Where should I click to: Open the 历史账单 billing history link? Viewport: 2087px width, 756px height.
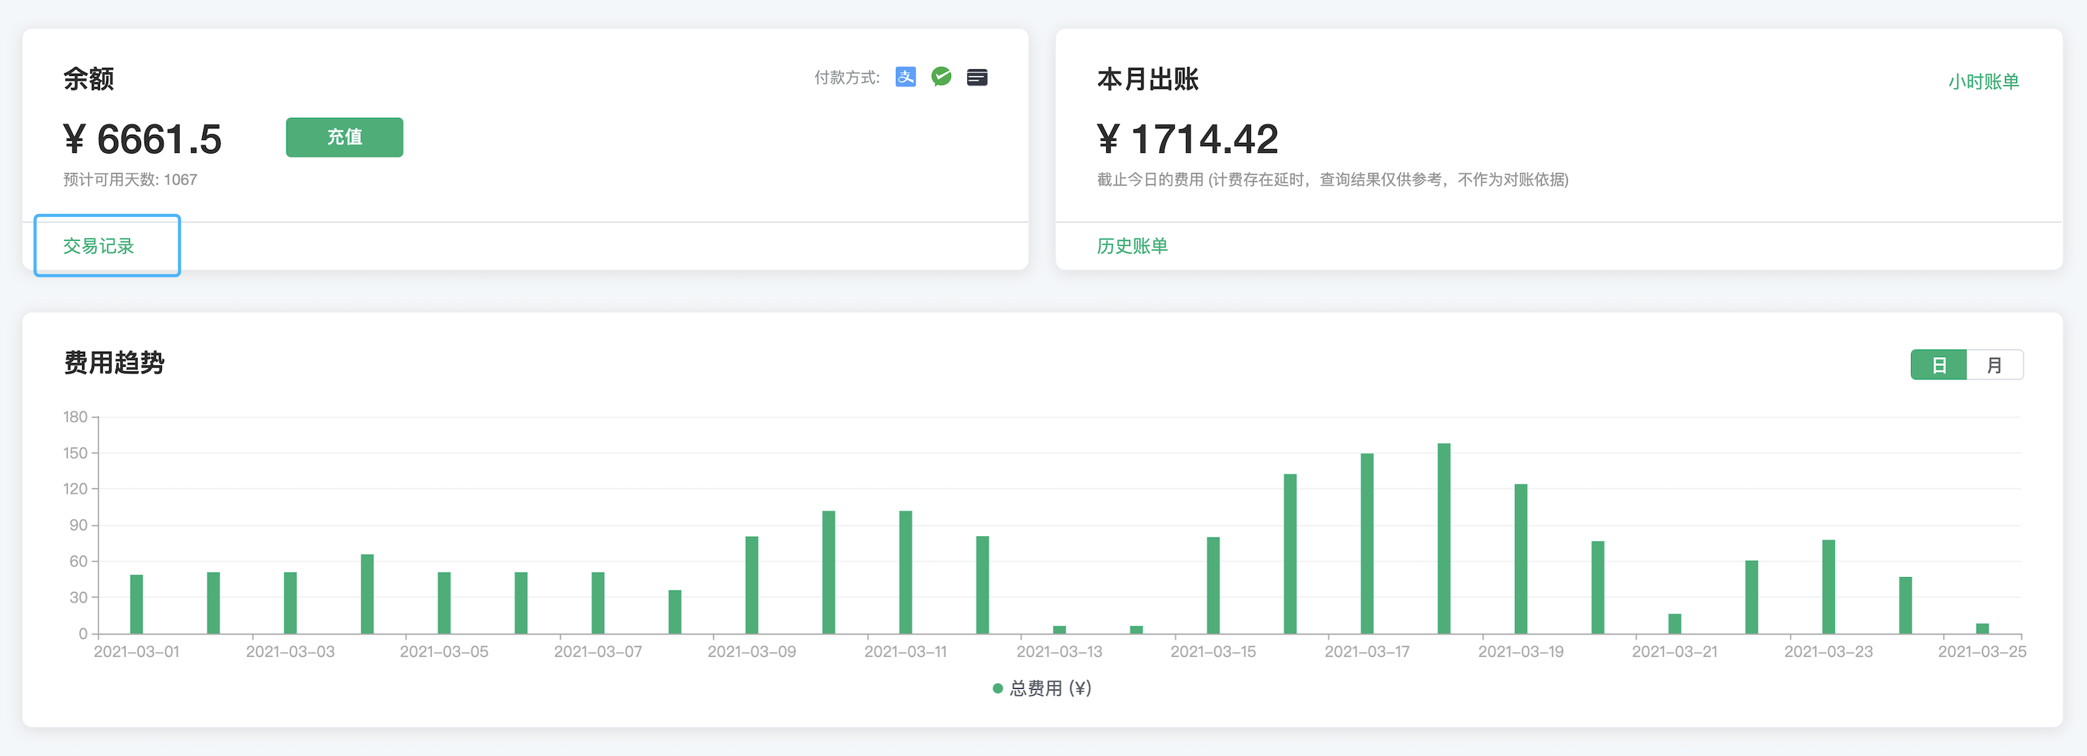pos(1132,245)
